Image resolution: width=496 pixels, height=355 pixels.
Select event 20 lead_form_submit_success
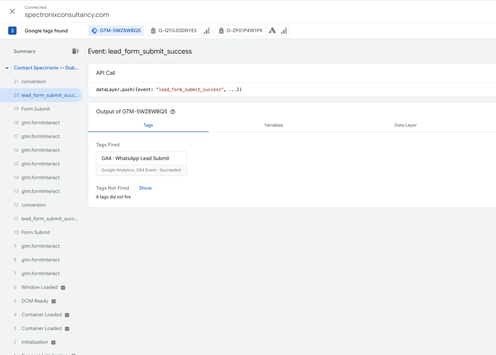pos(41,95)
